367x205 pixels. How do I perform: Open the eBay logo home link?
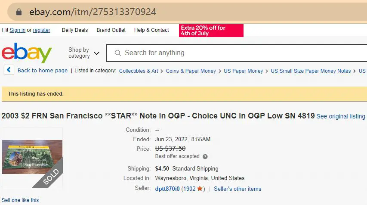pyautogui.click(x=26, y=53)
